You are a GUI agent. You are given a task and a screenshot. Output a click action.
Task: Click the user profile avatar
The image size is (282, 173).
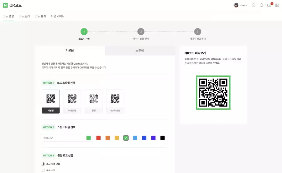pos(236,5)
